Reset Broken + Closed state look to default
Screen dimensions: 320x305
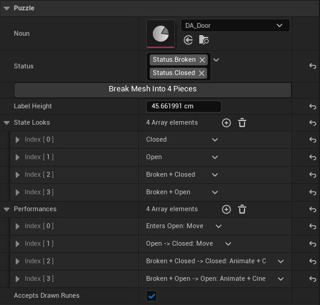pos(313,175)
